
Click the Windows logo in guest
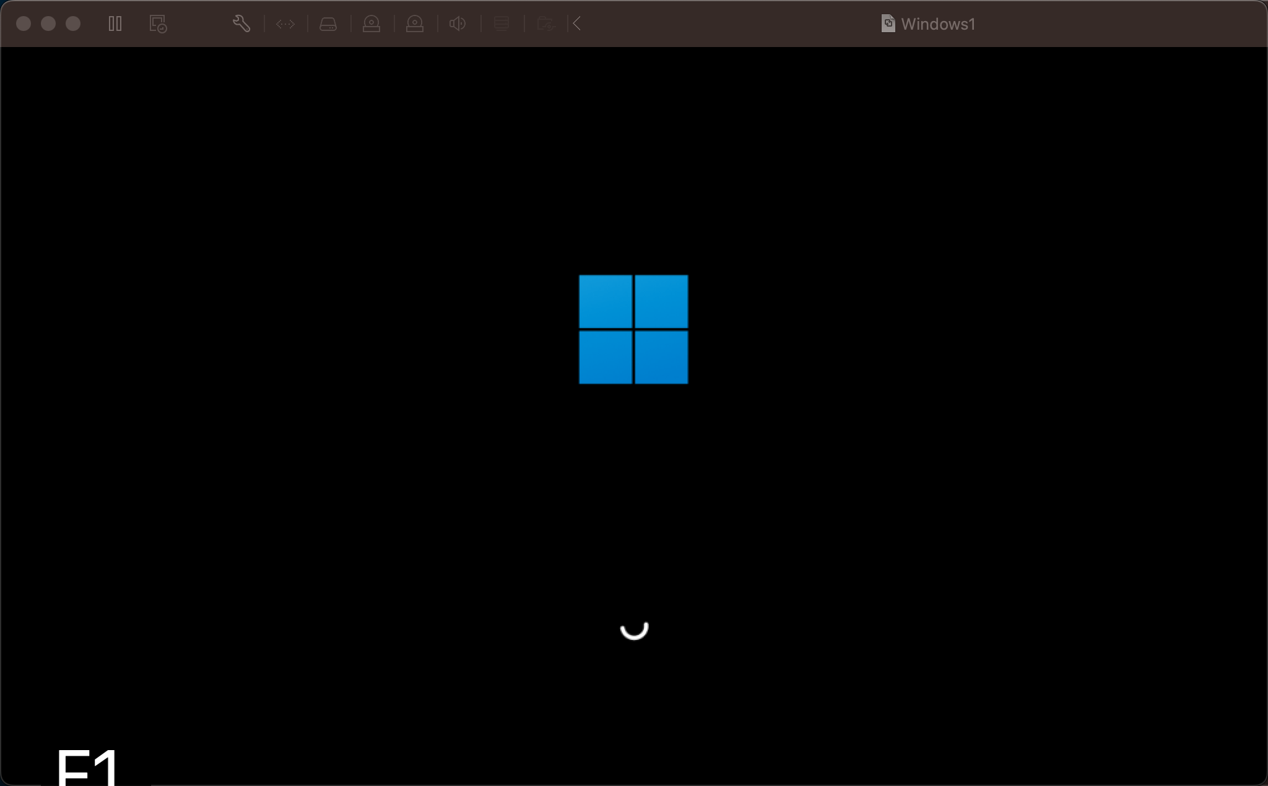point(633,329)
